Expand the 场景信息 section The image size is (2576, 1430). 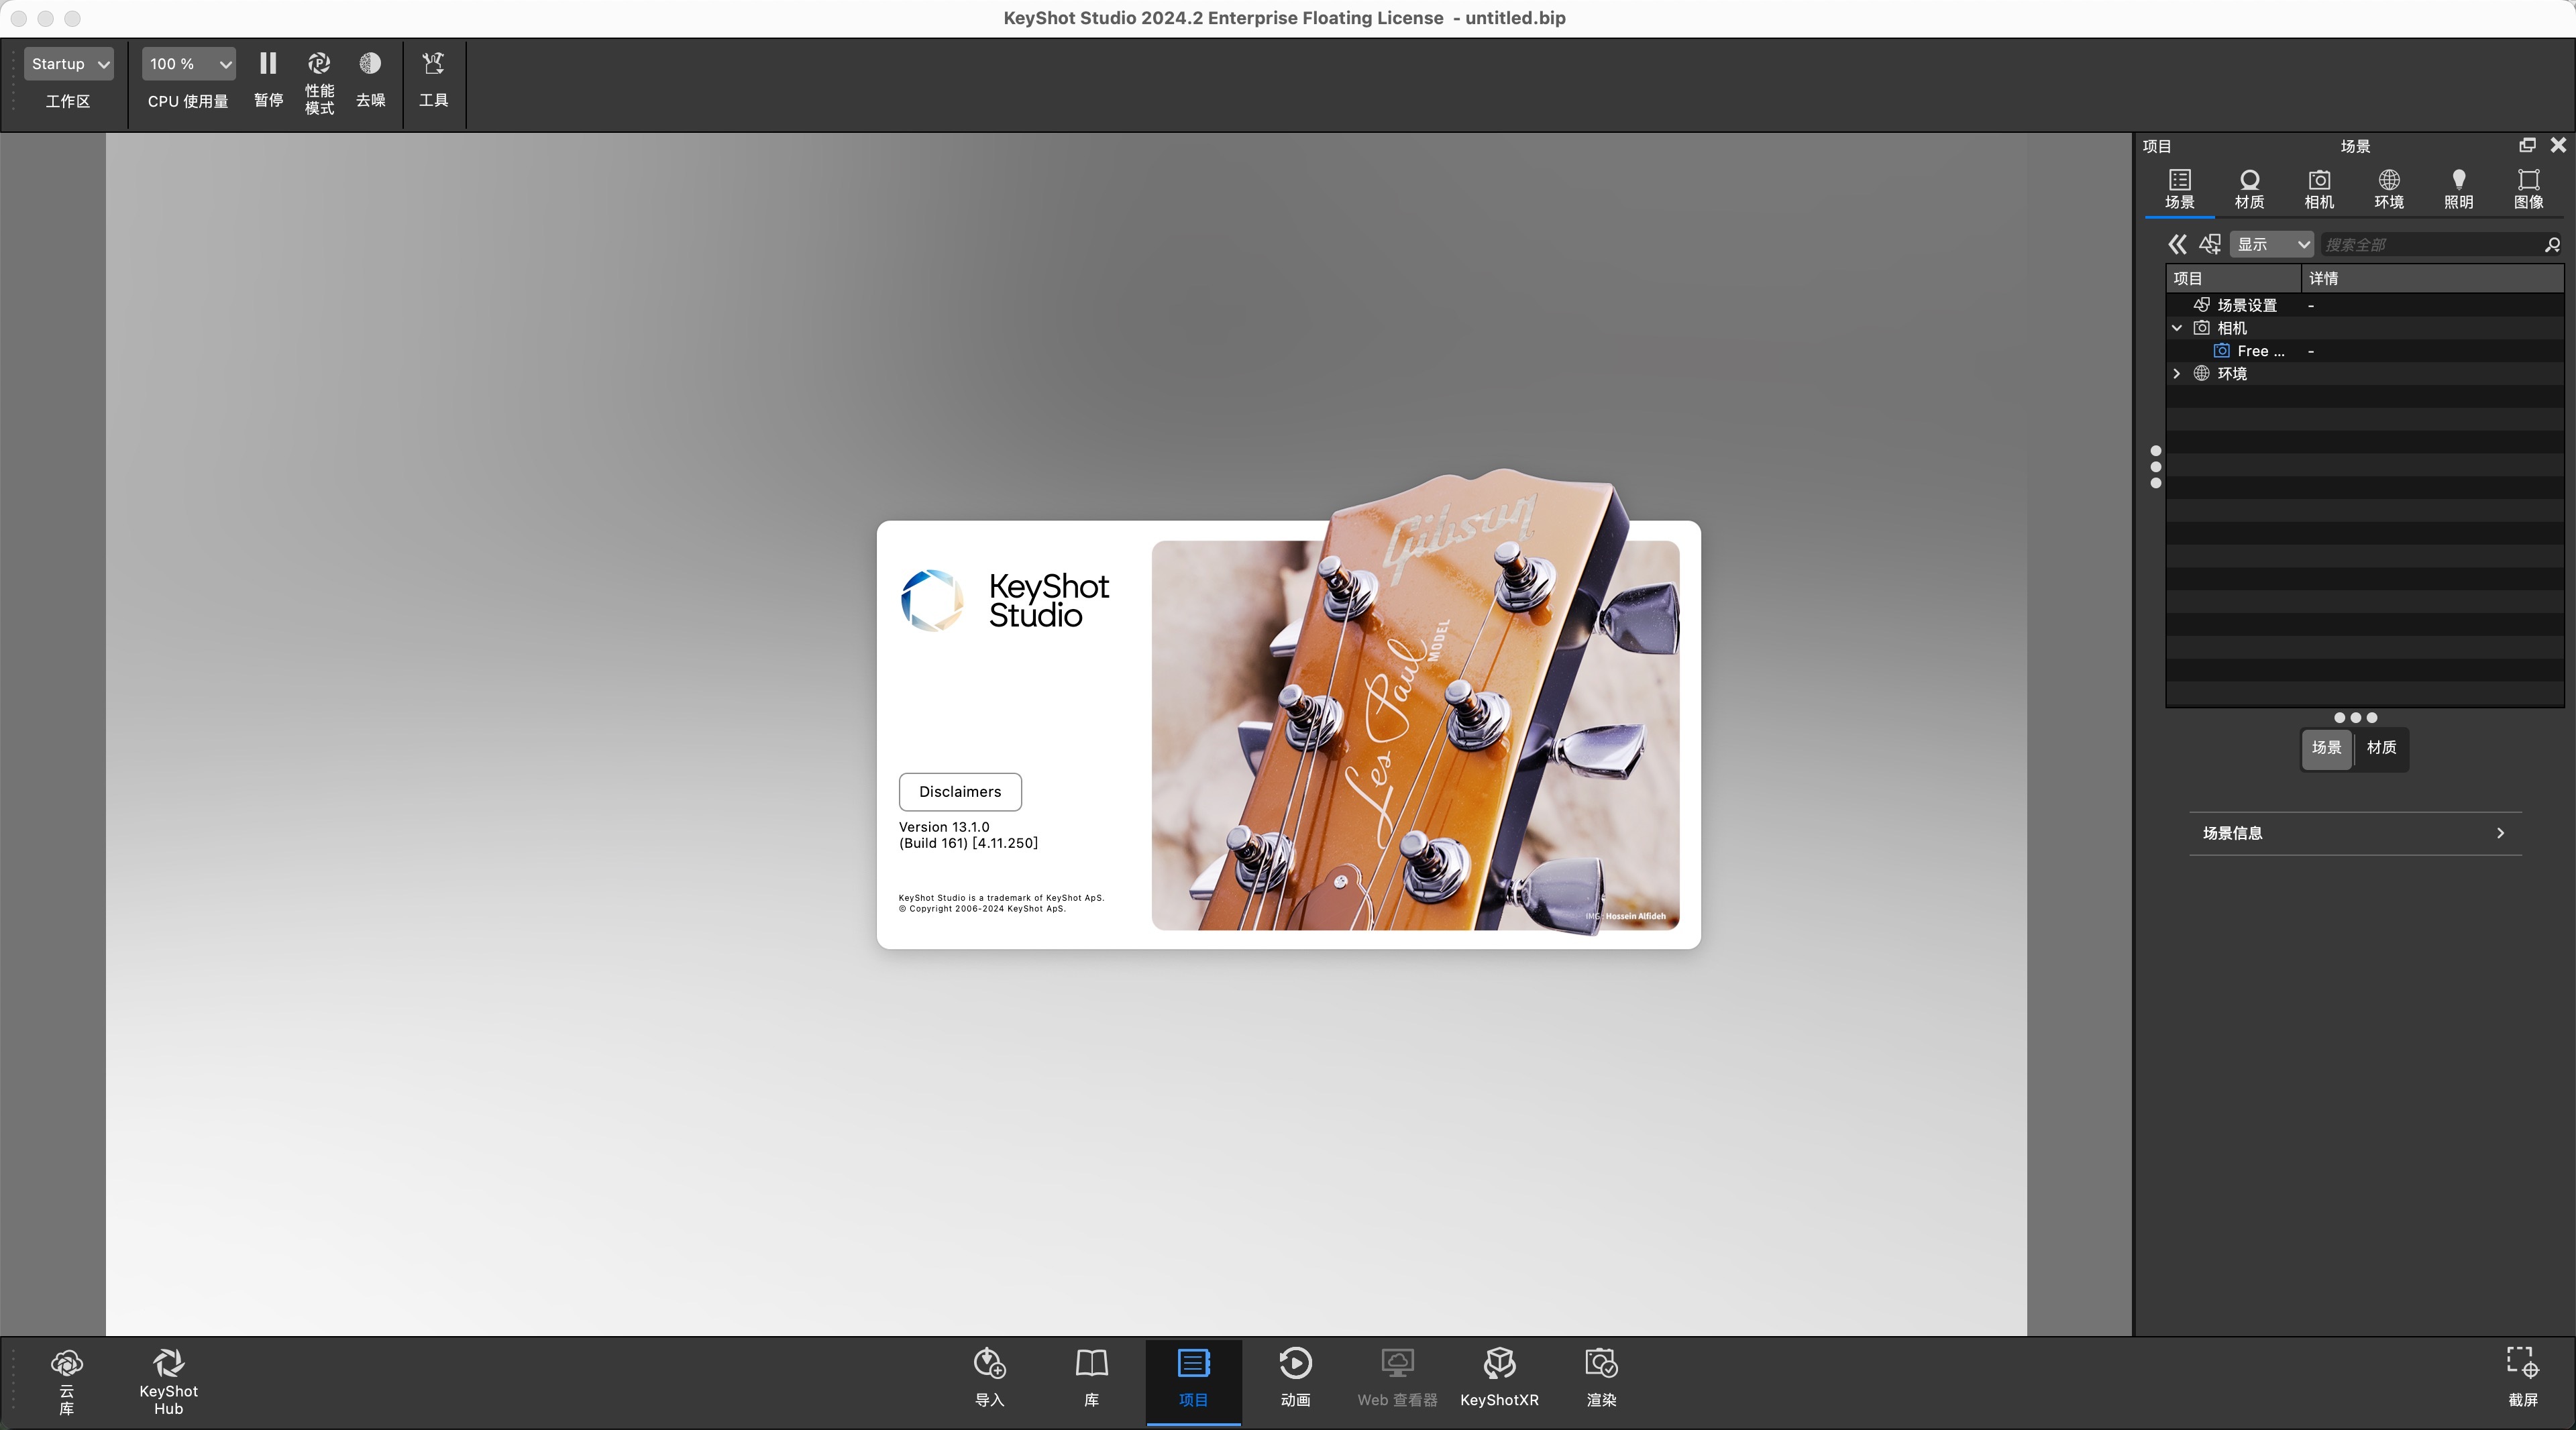(x=2355, y=833)
